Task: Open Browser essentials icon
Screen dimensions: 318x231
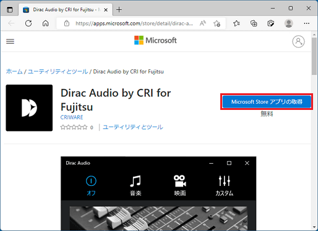Action: (271, 23)
